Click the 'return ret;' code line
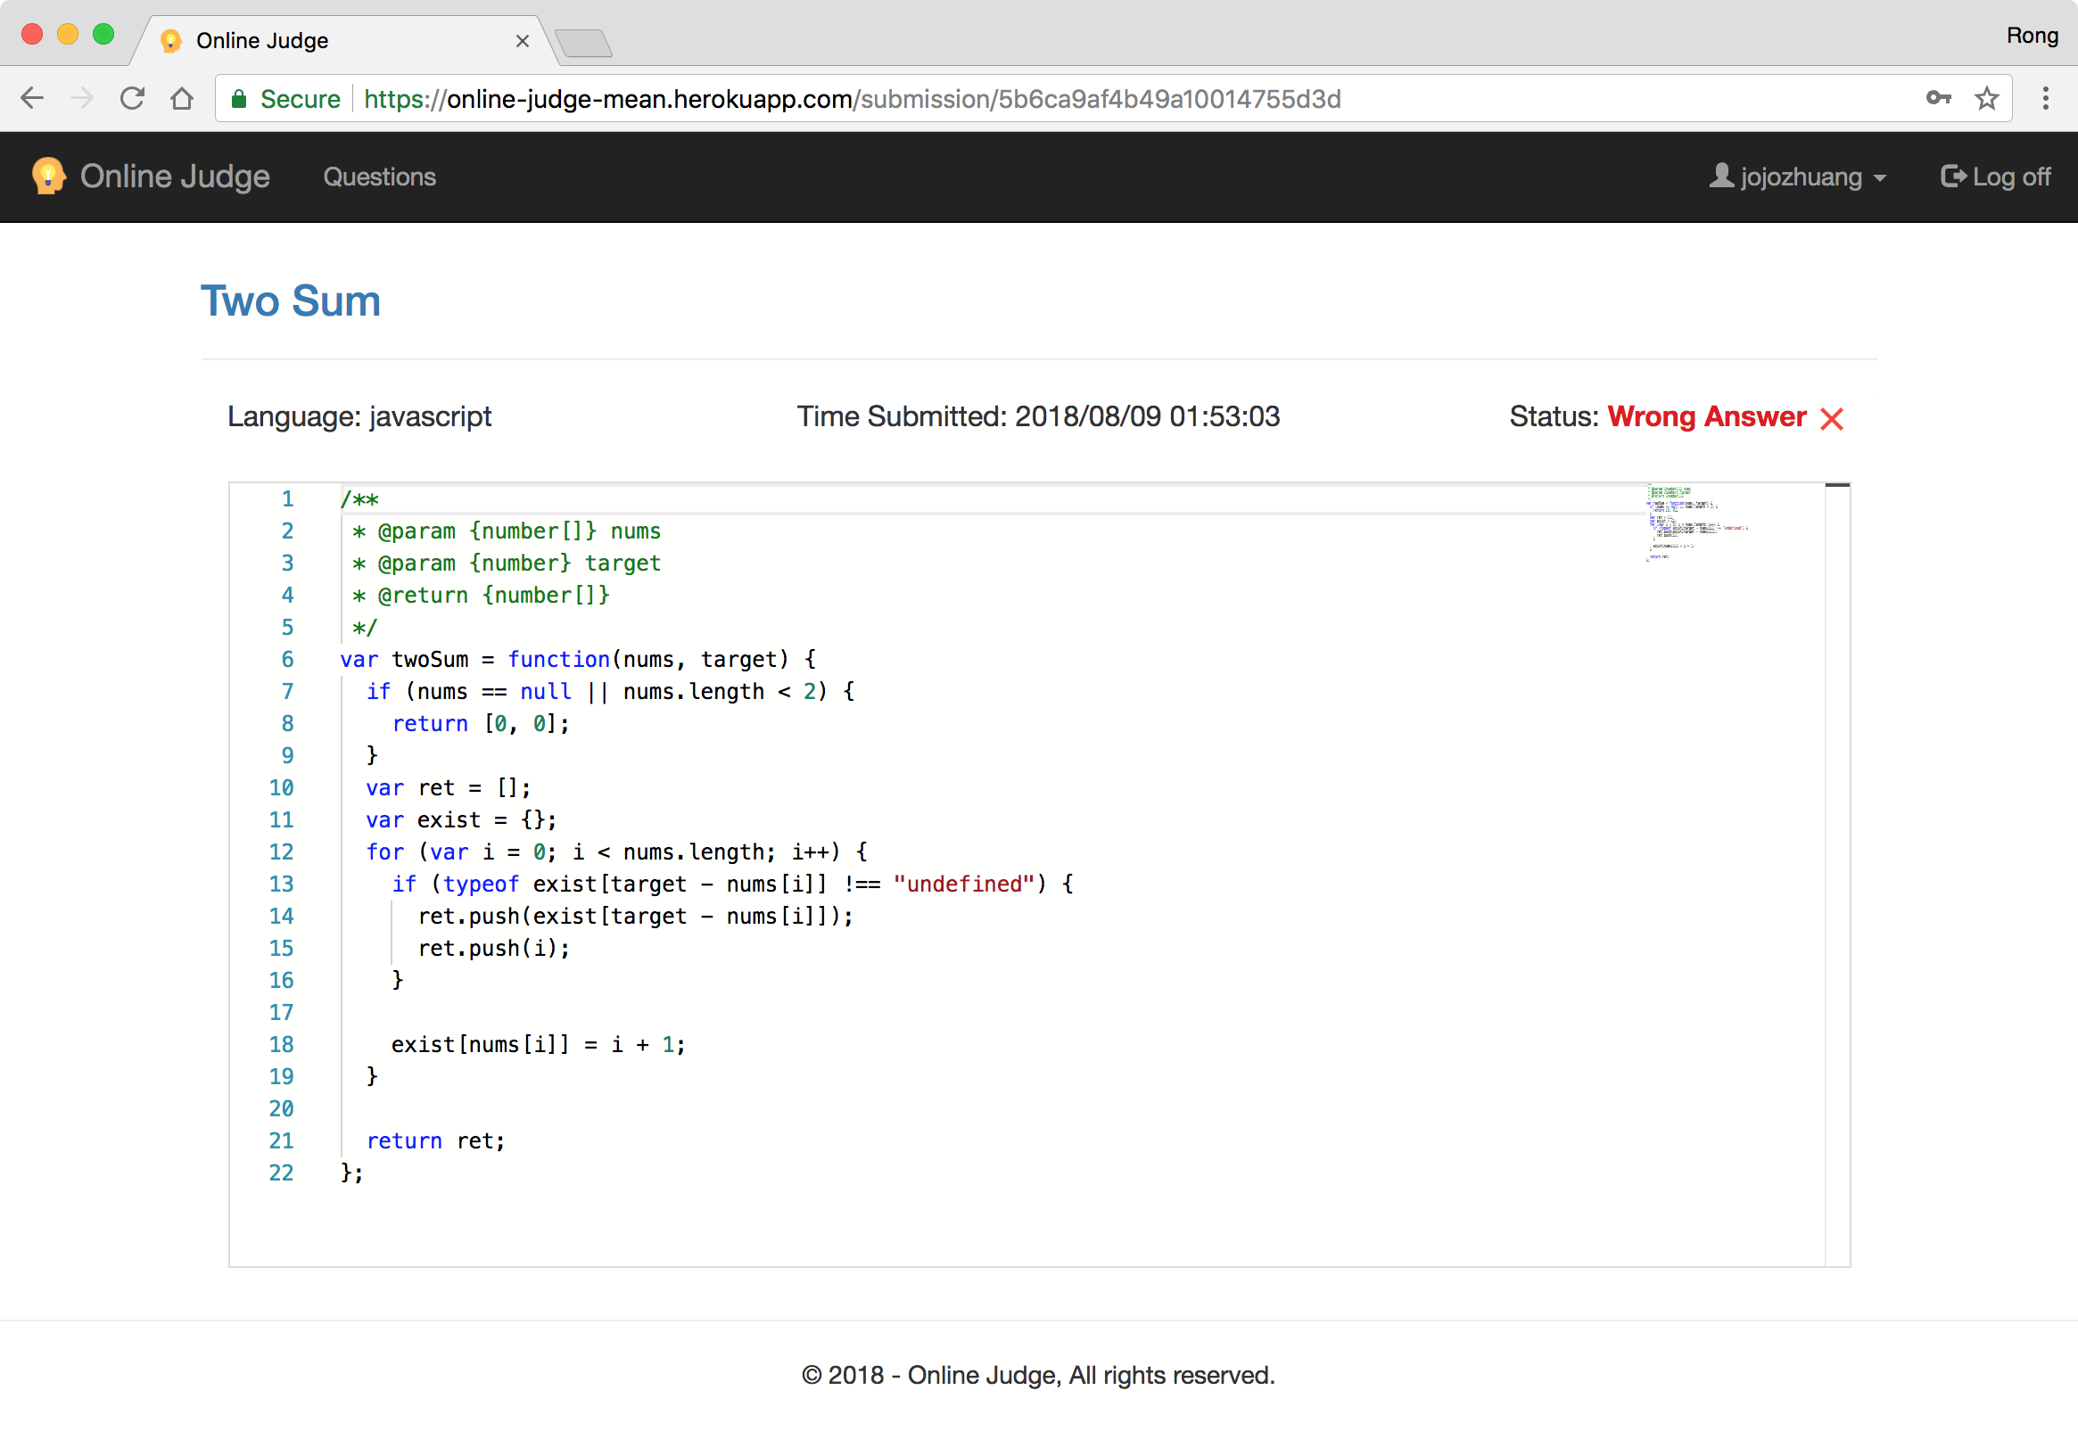Viewport: 2078px width, 1448px height. point(435,1140)
